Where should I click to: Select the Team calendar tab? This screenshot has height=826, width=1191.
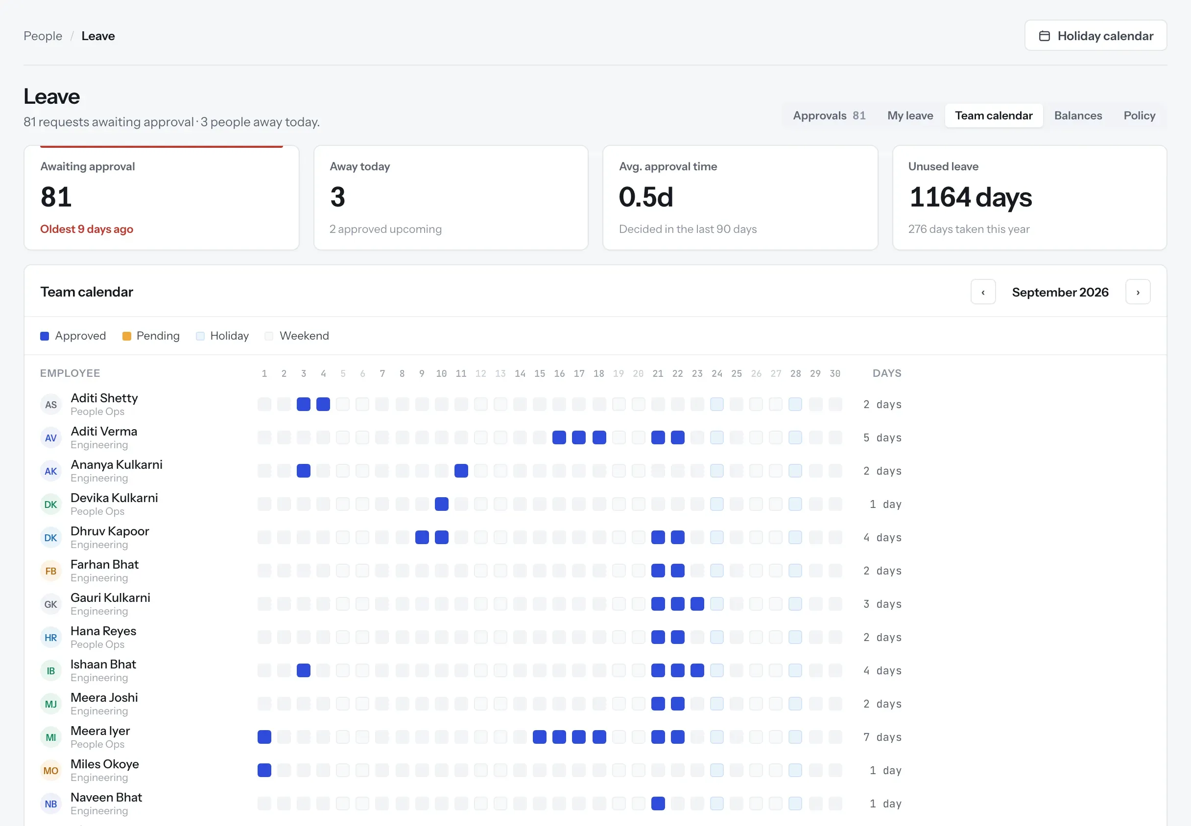point(994,115)
